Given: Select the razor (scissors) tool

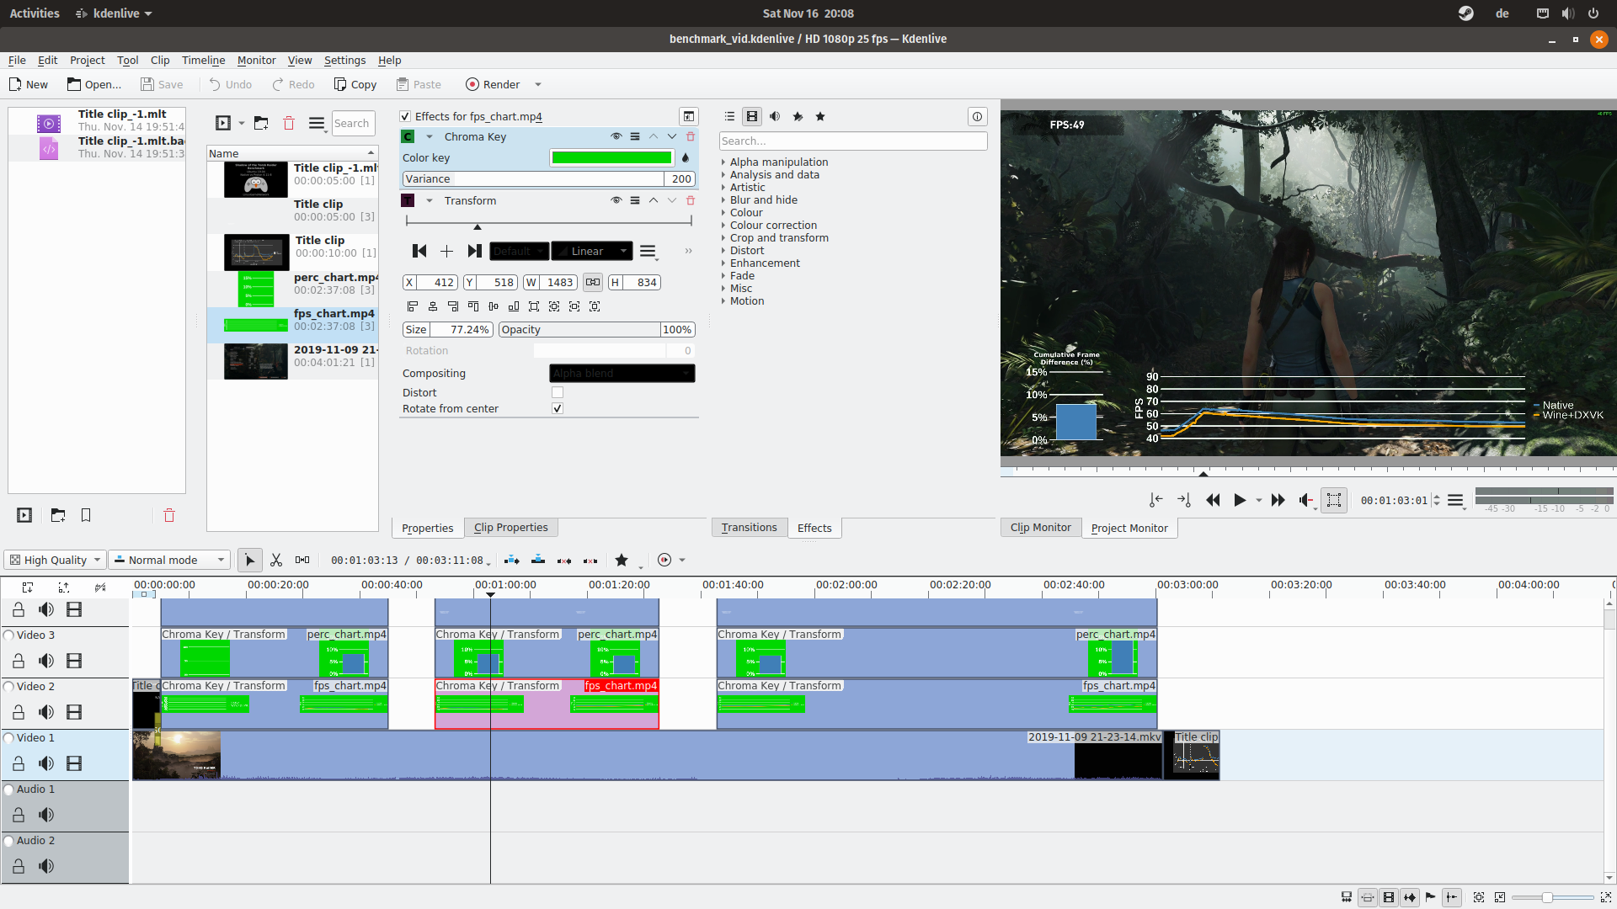Looking at the screenshot, I should tap(276, 561).
